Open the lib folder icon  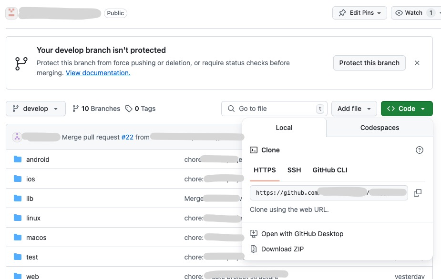(18, 199)
